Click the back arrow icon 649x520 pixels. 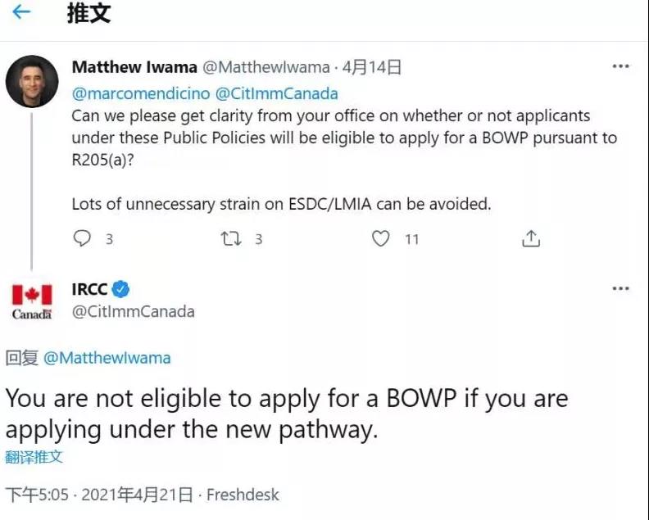(x=22, y=12)
